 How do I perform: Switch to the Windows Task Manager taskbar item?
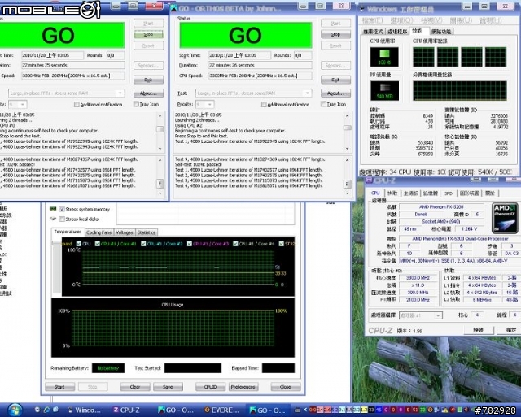coord(84,410)
